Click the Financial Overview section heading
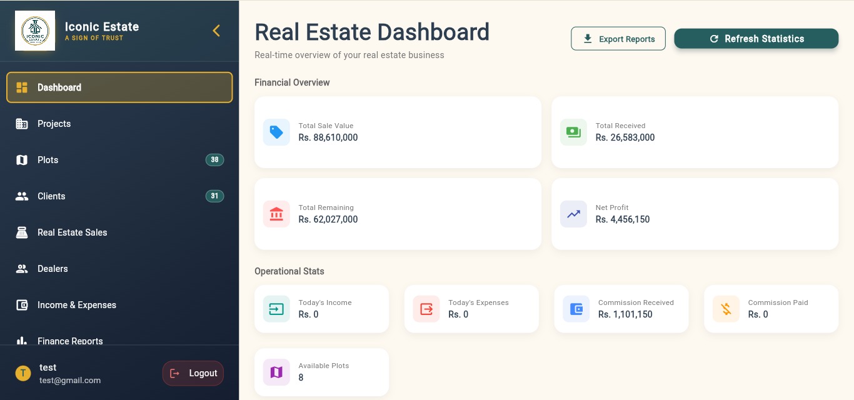854x400 pixels. (x=292, y=82)
